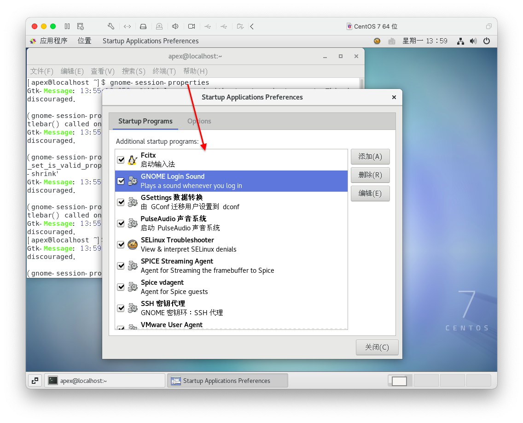Select the apex@localhost terminal taskbar button
The width and height of the screenshot is (523, 423).
pyautogui.click(x=105, y=381)
